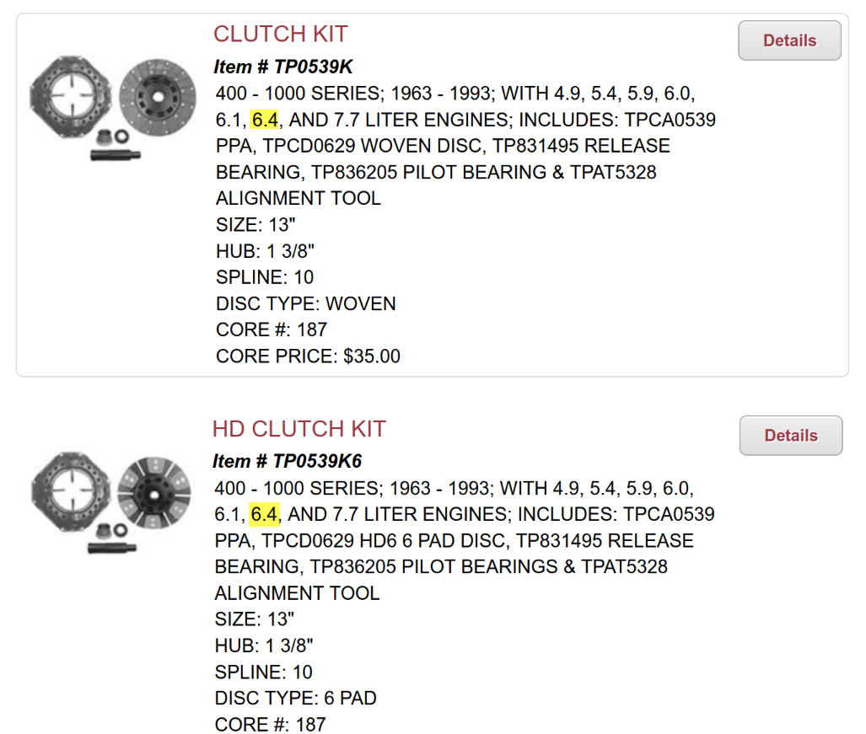The height and width of the screenshot is (734, 866).
Task: Click the alignment tool image in first listing
Action: pos(114,154)
